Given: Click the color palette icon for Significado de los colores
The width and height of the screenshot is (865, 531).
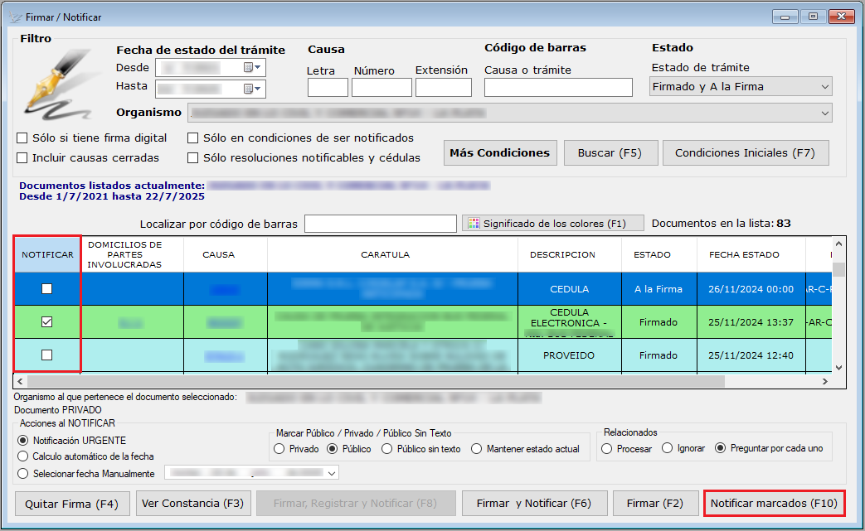Looking at the screenshot, I should [474, 224].
